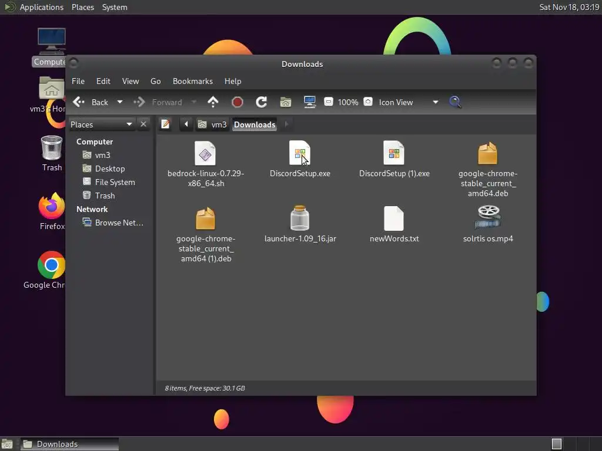Image resolution: width=602 pixels, height=451 pixels.
Task: Open the Places sidebar selector dropdown
Action: (x=101, y=124)
